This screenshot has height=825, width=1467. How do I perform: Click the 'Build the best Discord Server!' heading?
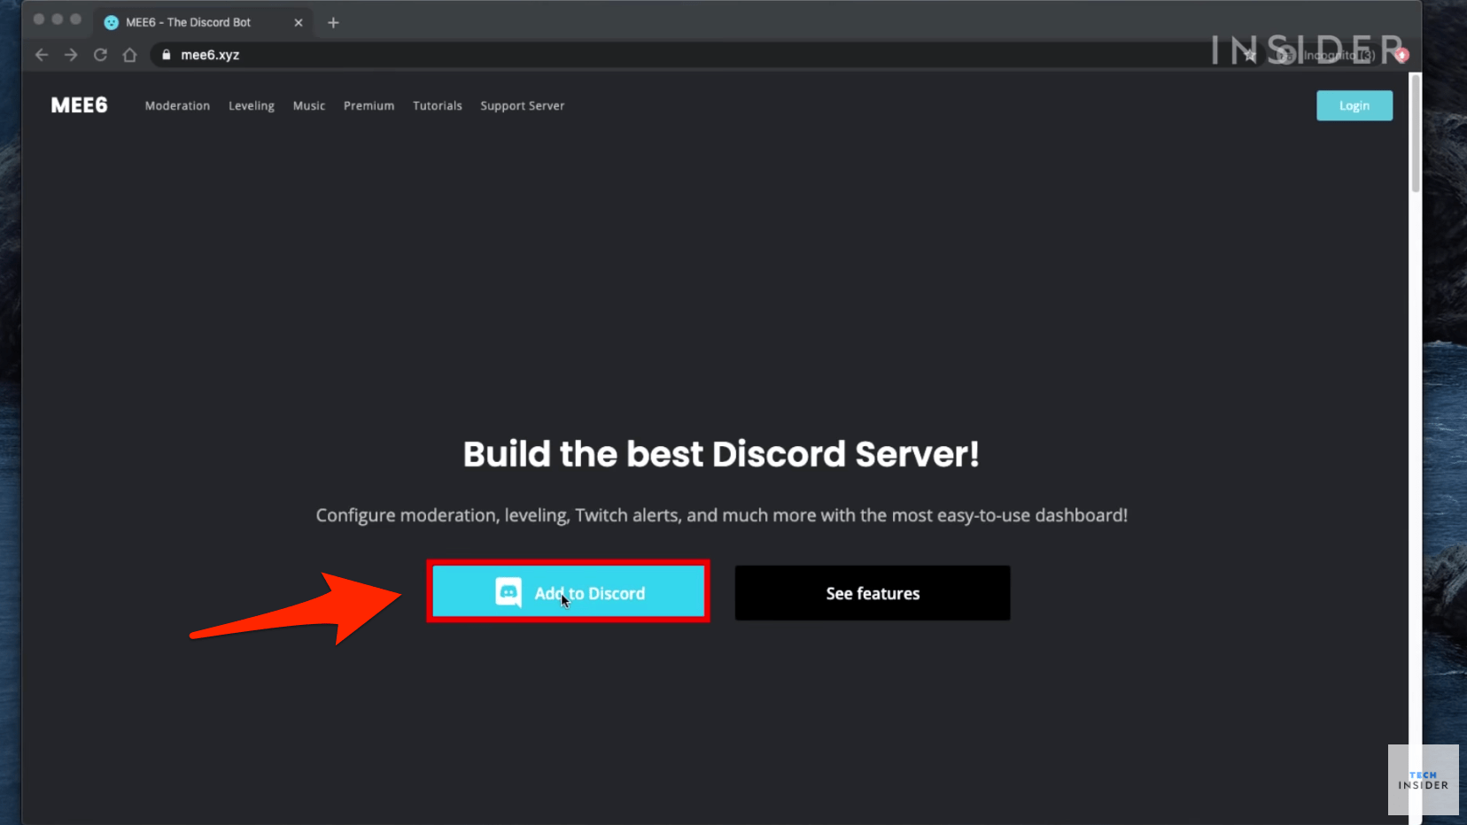point(721,454)
